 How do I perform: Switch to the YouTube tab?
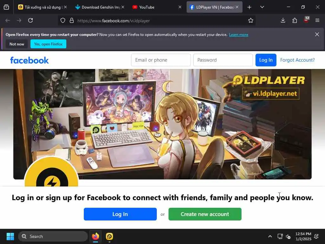pyautogui.click(x=157, y=7)
